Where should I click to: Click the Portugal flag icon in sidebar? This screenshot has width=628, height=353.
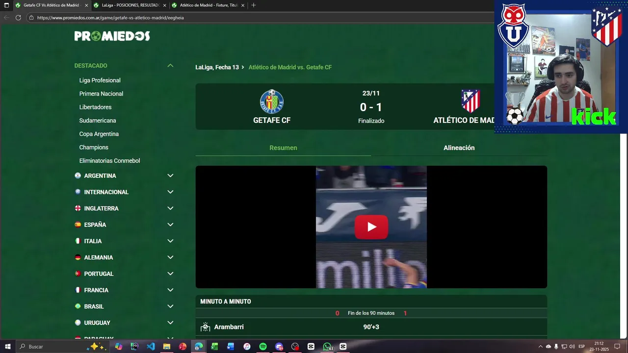[x=78, y=274]
